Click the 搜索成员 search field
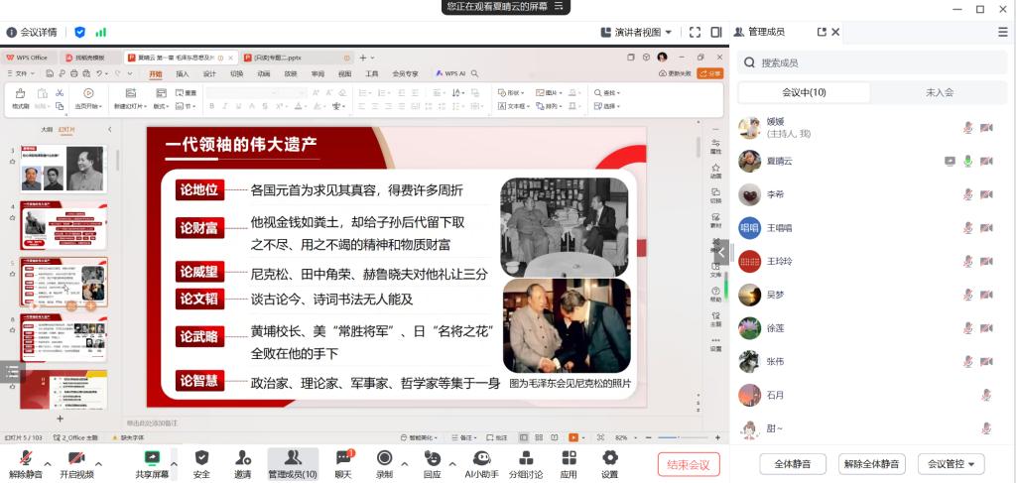This screenshot has height=483, width=1016. point(873,62)
